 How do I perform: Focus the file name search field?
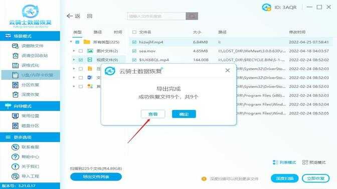click(156, 16)
